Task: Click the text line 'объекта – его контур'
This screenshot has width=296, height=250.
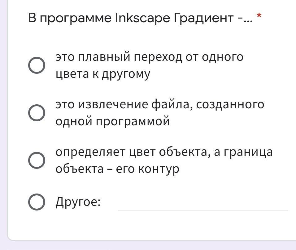Action: coord(117,169)
